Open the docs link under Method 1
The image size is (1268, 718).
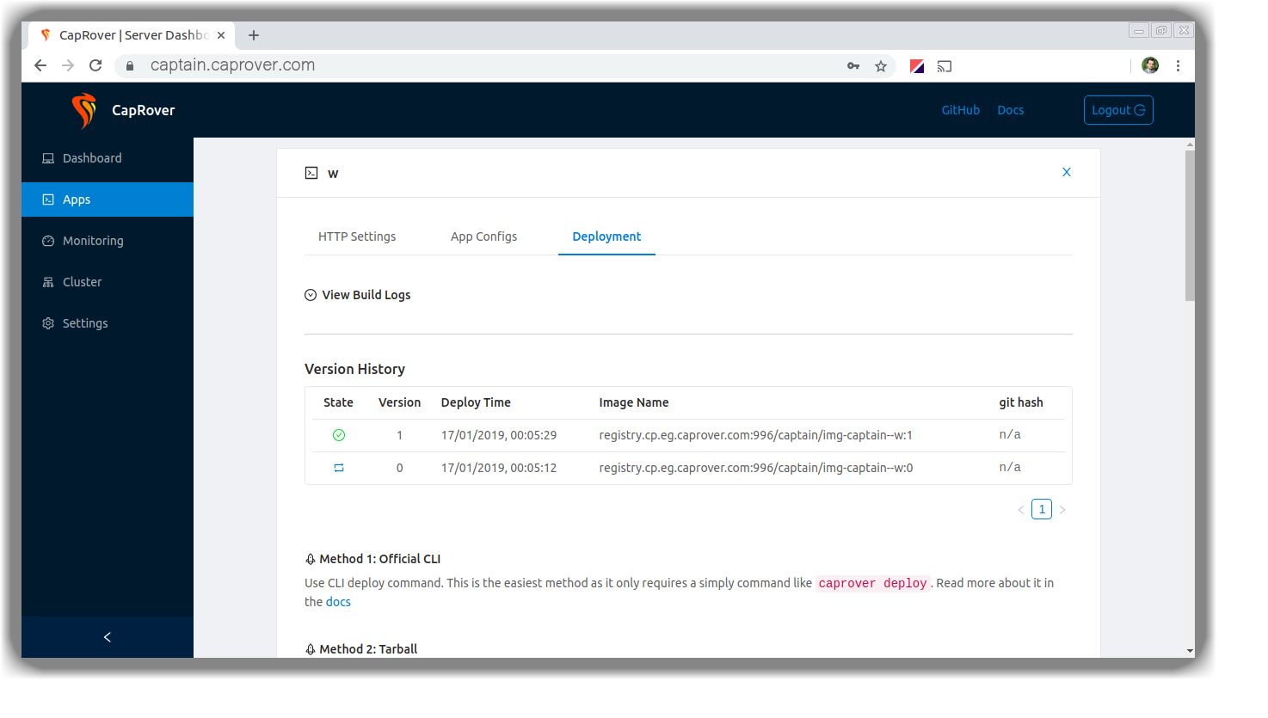pos(338,602)
